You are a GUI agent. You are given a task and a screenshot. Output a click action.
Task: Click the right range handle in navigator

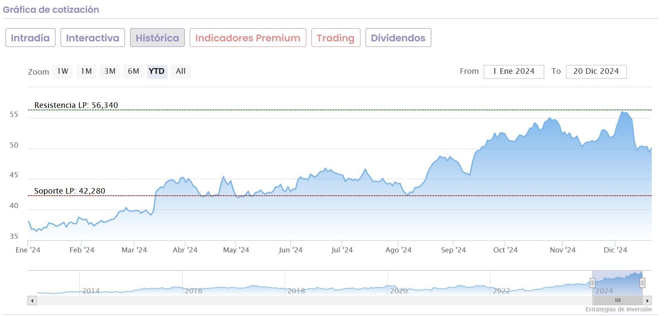click(x=642, y=282)
